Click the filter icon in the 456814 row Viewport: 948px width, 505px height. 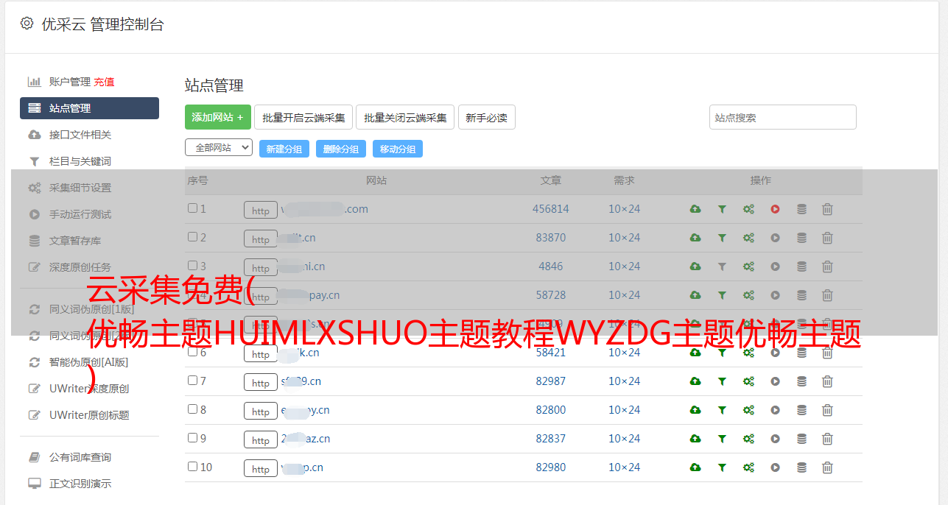click(722, 209)
